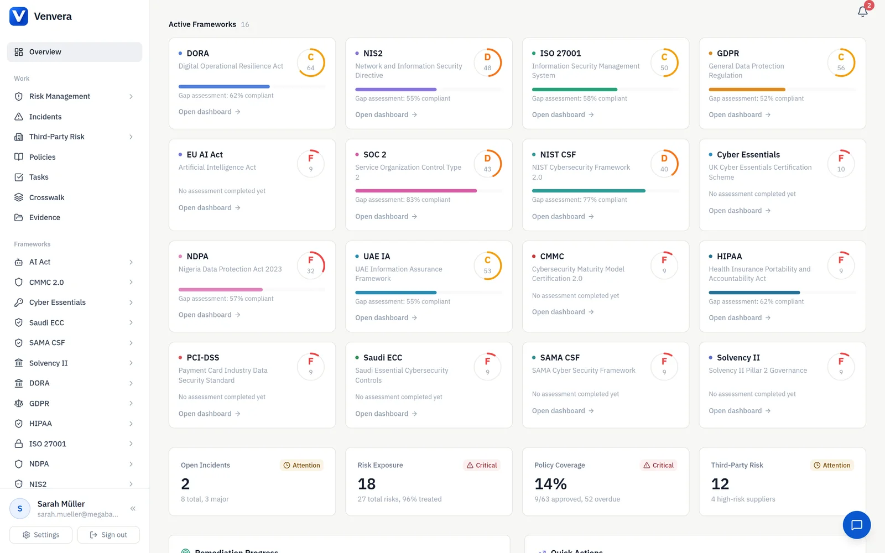Screen dimensions: 885x553
Task: Open dashboard for HIPAA card
Action: 740,318
